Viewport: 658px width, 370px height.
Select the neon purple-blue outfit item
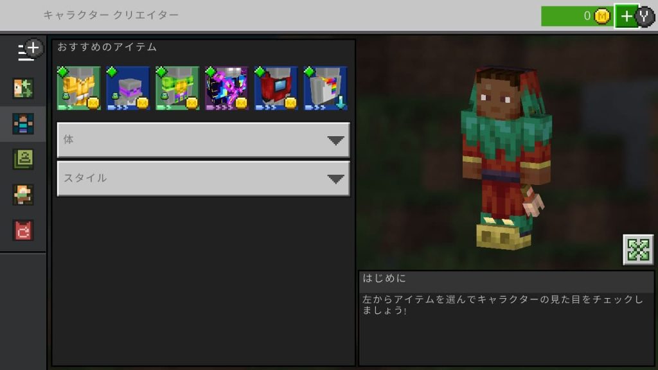point(226,88)
